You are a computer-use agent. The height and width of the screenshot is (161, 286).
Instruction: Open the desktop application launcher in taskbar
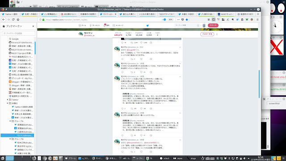3,158
